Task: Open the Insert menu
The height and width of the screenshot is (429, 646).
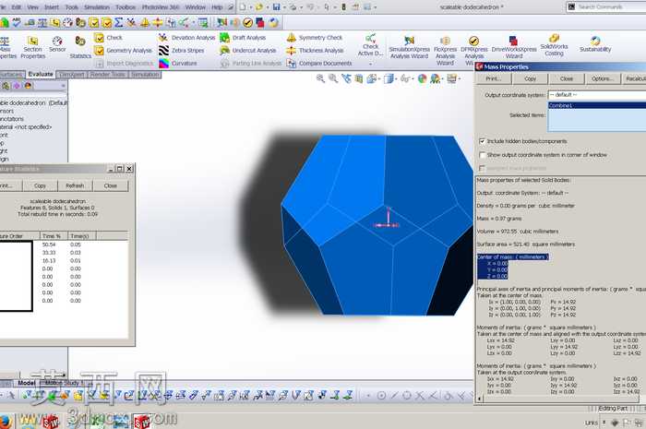Action: pos(52,7)
